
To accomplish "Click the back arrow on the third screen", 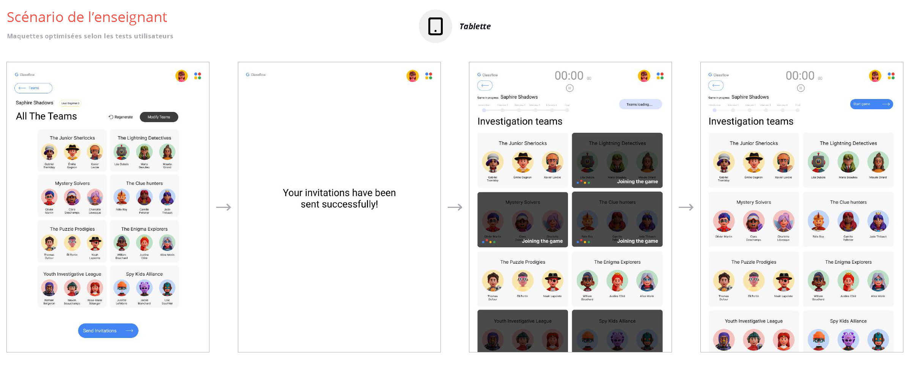I will 485,85.
